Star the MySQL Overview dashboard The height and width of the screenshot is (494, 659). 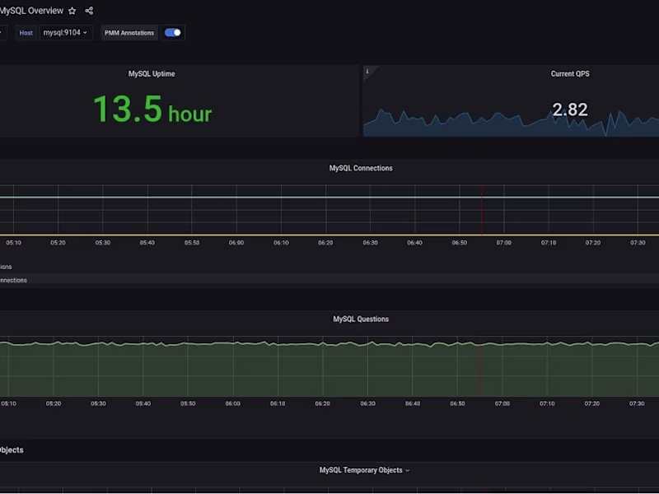(72, 11)
